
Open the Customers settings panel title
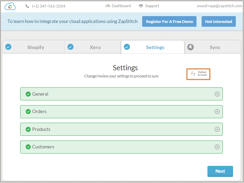(x=43, y=147)
